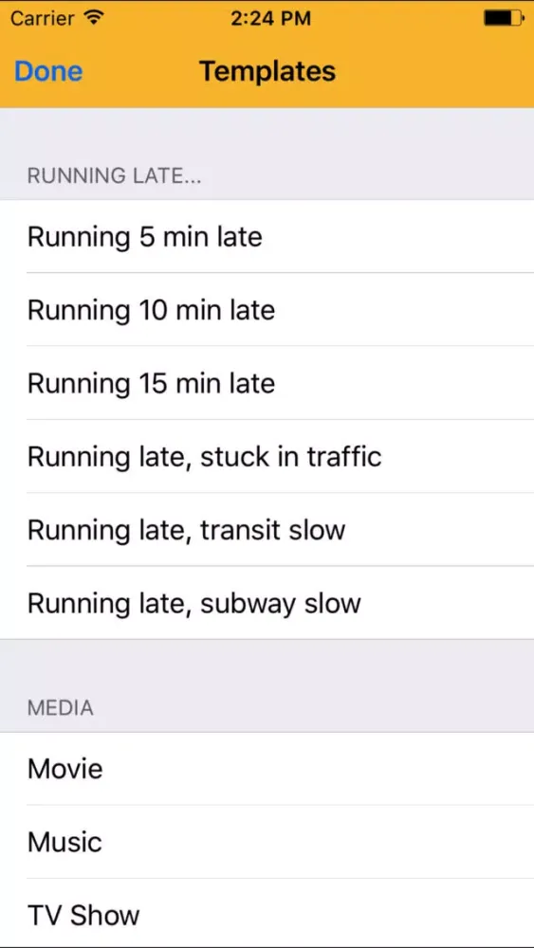Viewport: 534px width, 948px height.
Task: Tap the blank area right of Music row
Action: coord(318,842)
